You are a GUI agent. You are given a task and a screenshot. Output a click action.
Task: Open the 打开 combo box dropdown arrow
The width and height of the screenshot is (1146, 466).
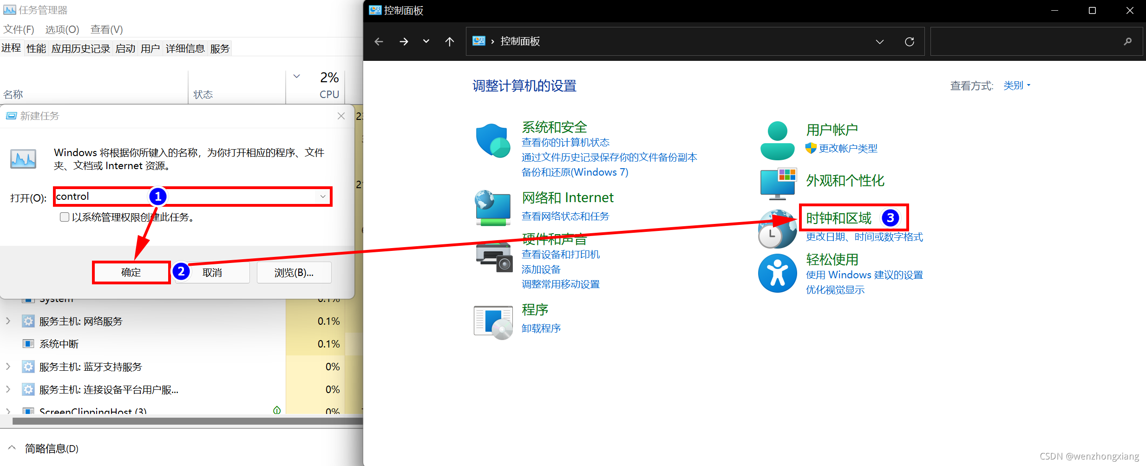click(x=322, y=197)
